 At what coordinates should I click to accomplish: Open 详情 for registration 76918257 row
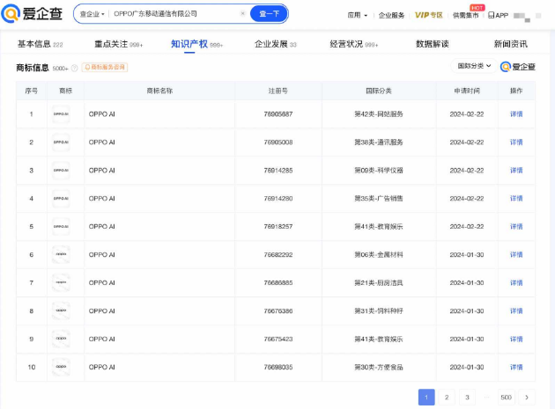coord(516,227)
